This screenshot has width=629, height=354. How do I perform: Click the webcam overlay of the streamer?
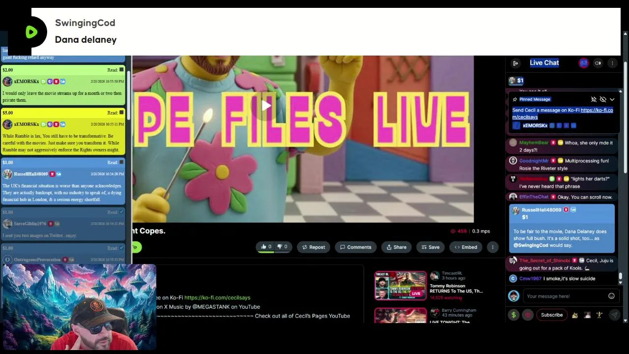point(80,307)
